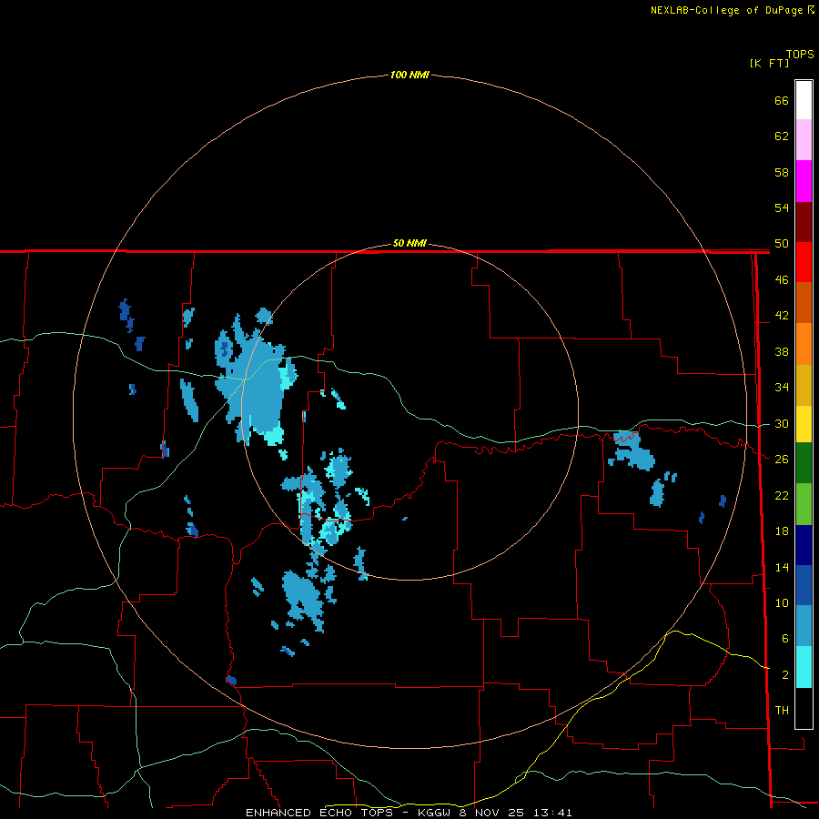The image size is (819, 819).
Task: Click the 13:41 timestamp at the bottom
Action: point(552,813)
